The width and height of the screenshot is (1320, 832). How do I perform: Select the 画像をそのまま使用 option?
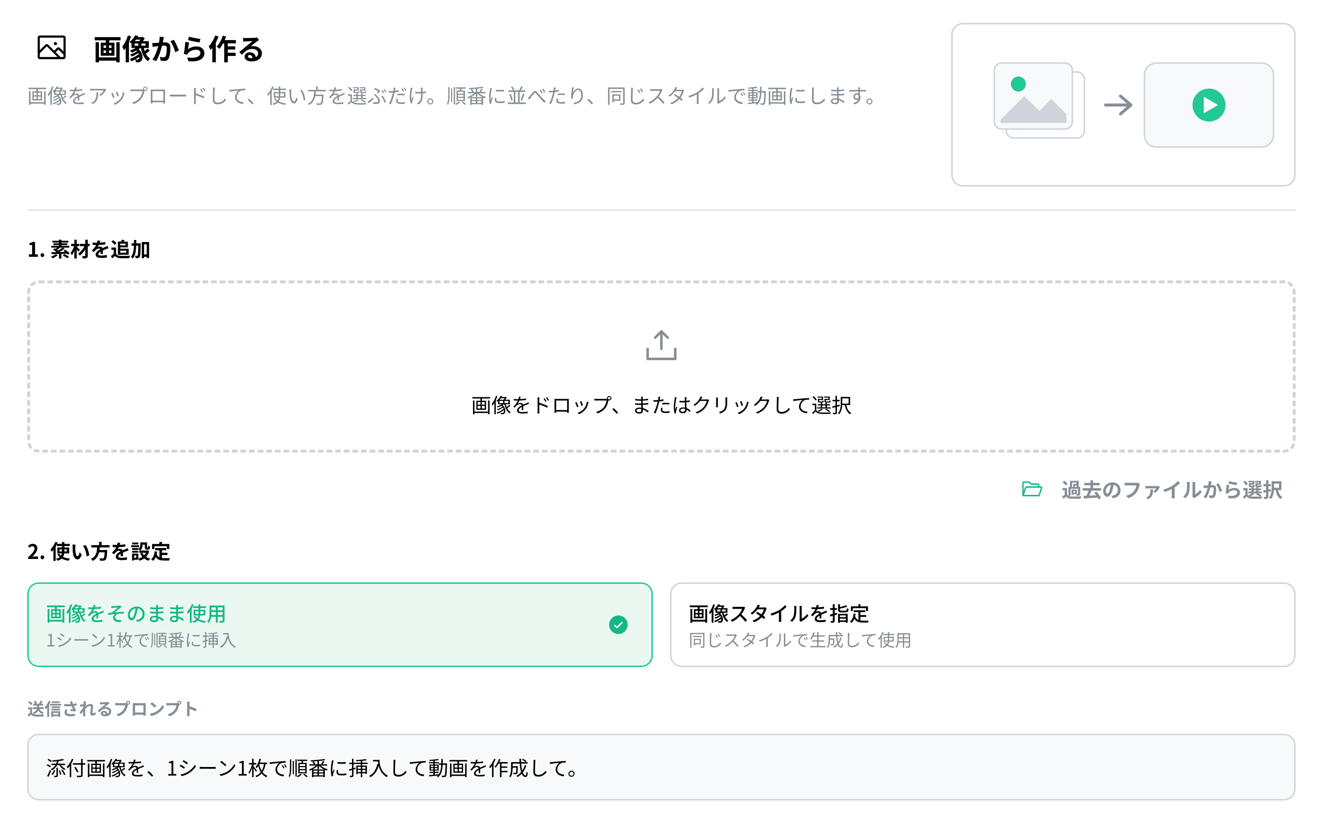tap(340, 624)
